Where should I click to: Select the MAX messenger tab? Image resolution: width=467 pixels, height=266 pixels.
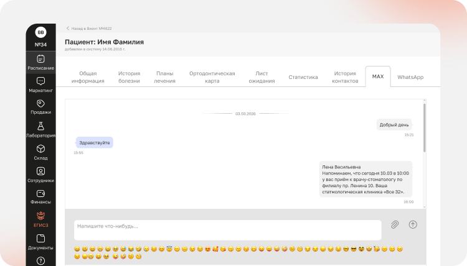click(378, 76)
